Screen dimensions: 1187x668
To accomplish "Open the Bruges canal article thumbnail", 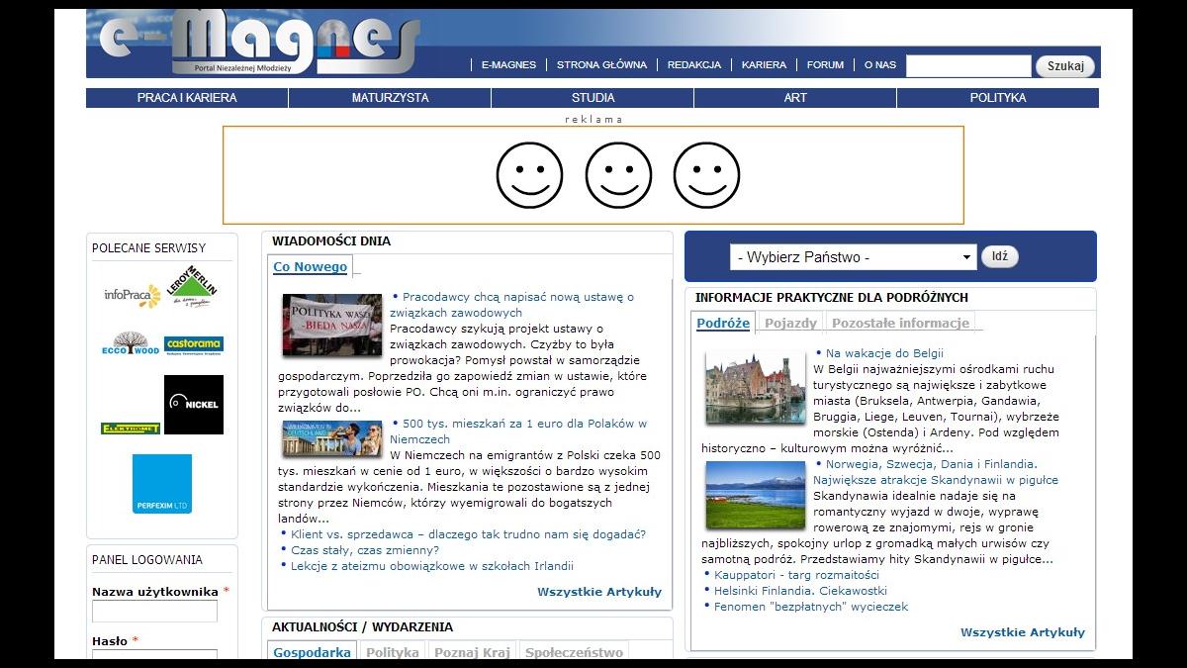I will 756,388.
